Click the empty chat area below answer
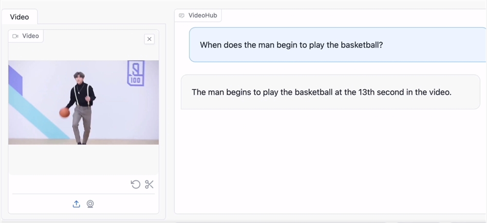Image resolution: width=487 pixels, height=223 pixels. coord(330,160)
